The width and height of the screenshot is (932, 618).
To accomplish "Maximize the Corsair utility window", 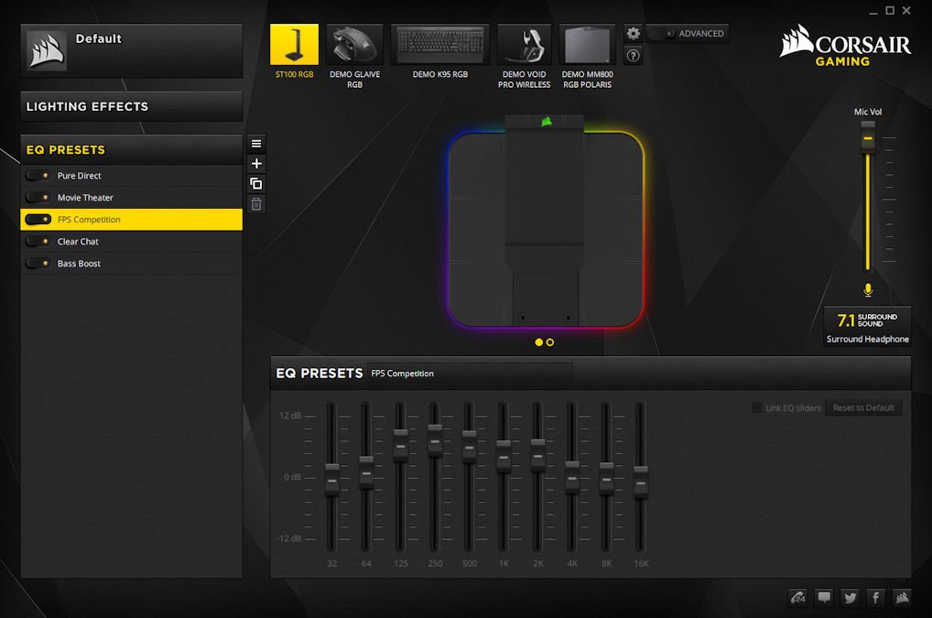I will click(x=890, y=10).
